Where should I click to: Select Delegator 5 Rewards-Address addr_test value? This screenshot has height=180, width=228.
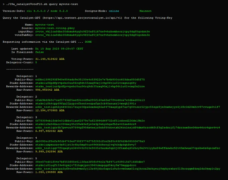point(128,169)
